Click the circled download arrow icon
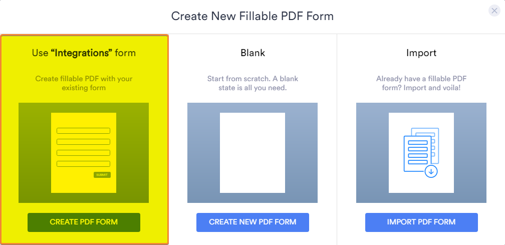Image resolution: width=505 pixels, height=245 pixels. [431, 171]
